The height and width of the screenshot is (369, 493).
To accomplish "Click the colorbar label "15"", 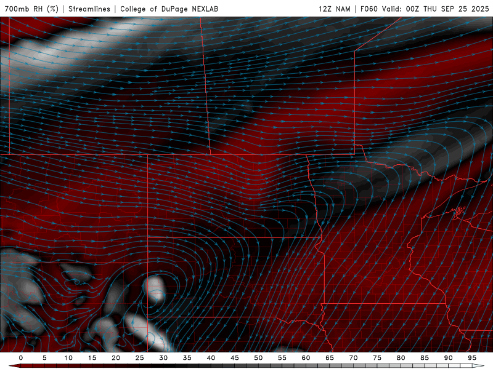I will point(92,358).
